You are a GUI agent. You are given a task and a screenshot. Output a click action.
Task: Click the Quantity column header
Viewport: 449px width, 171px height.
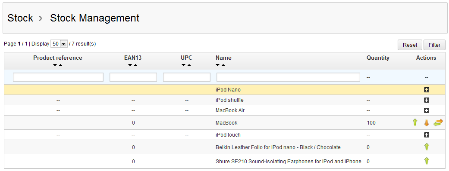378,58
